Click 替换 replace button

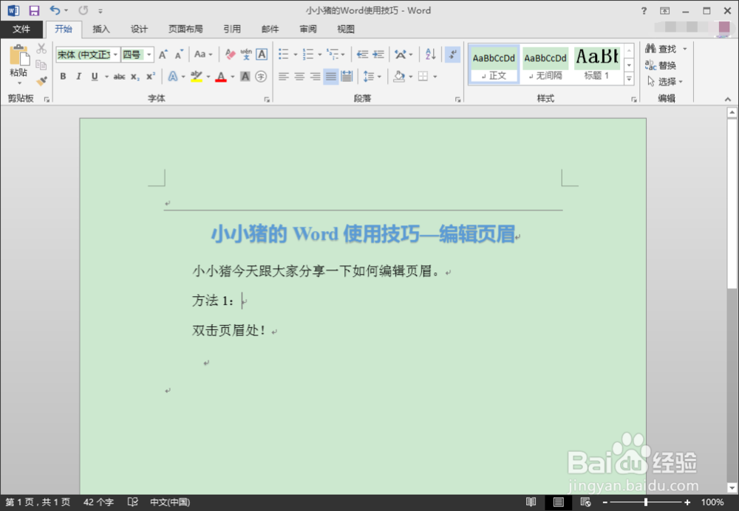[x=661, y=65]
